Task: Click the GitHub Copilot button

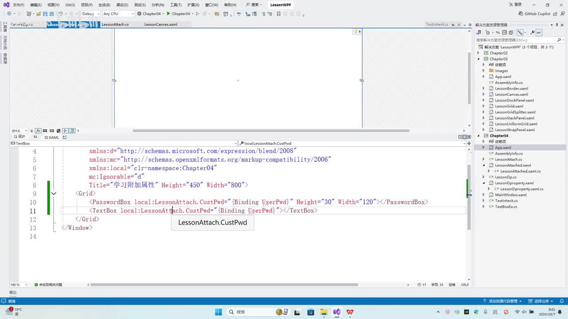Action: pyautogui.click(x=535, y=14)
